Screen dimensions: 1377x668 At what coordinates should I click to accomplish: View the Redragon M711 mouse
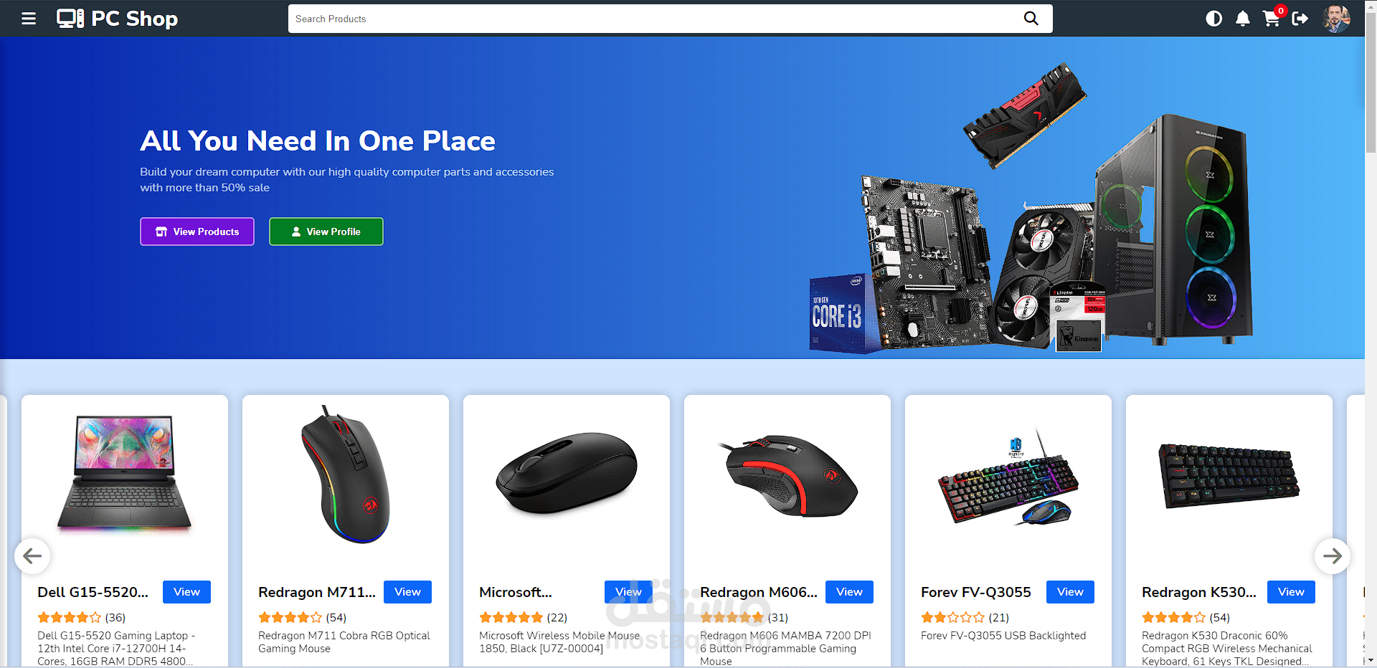click(x=407, y=592)
